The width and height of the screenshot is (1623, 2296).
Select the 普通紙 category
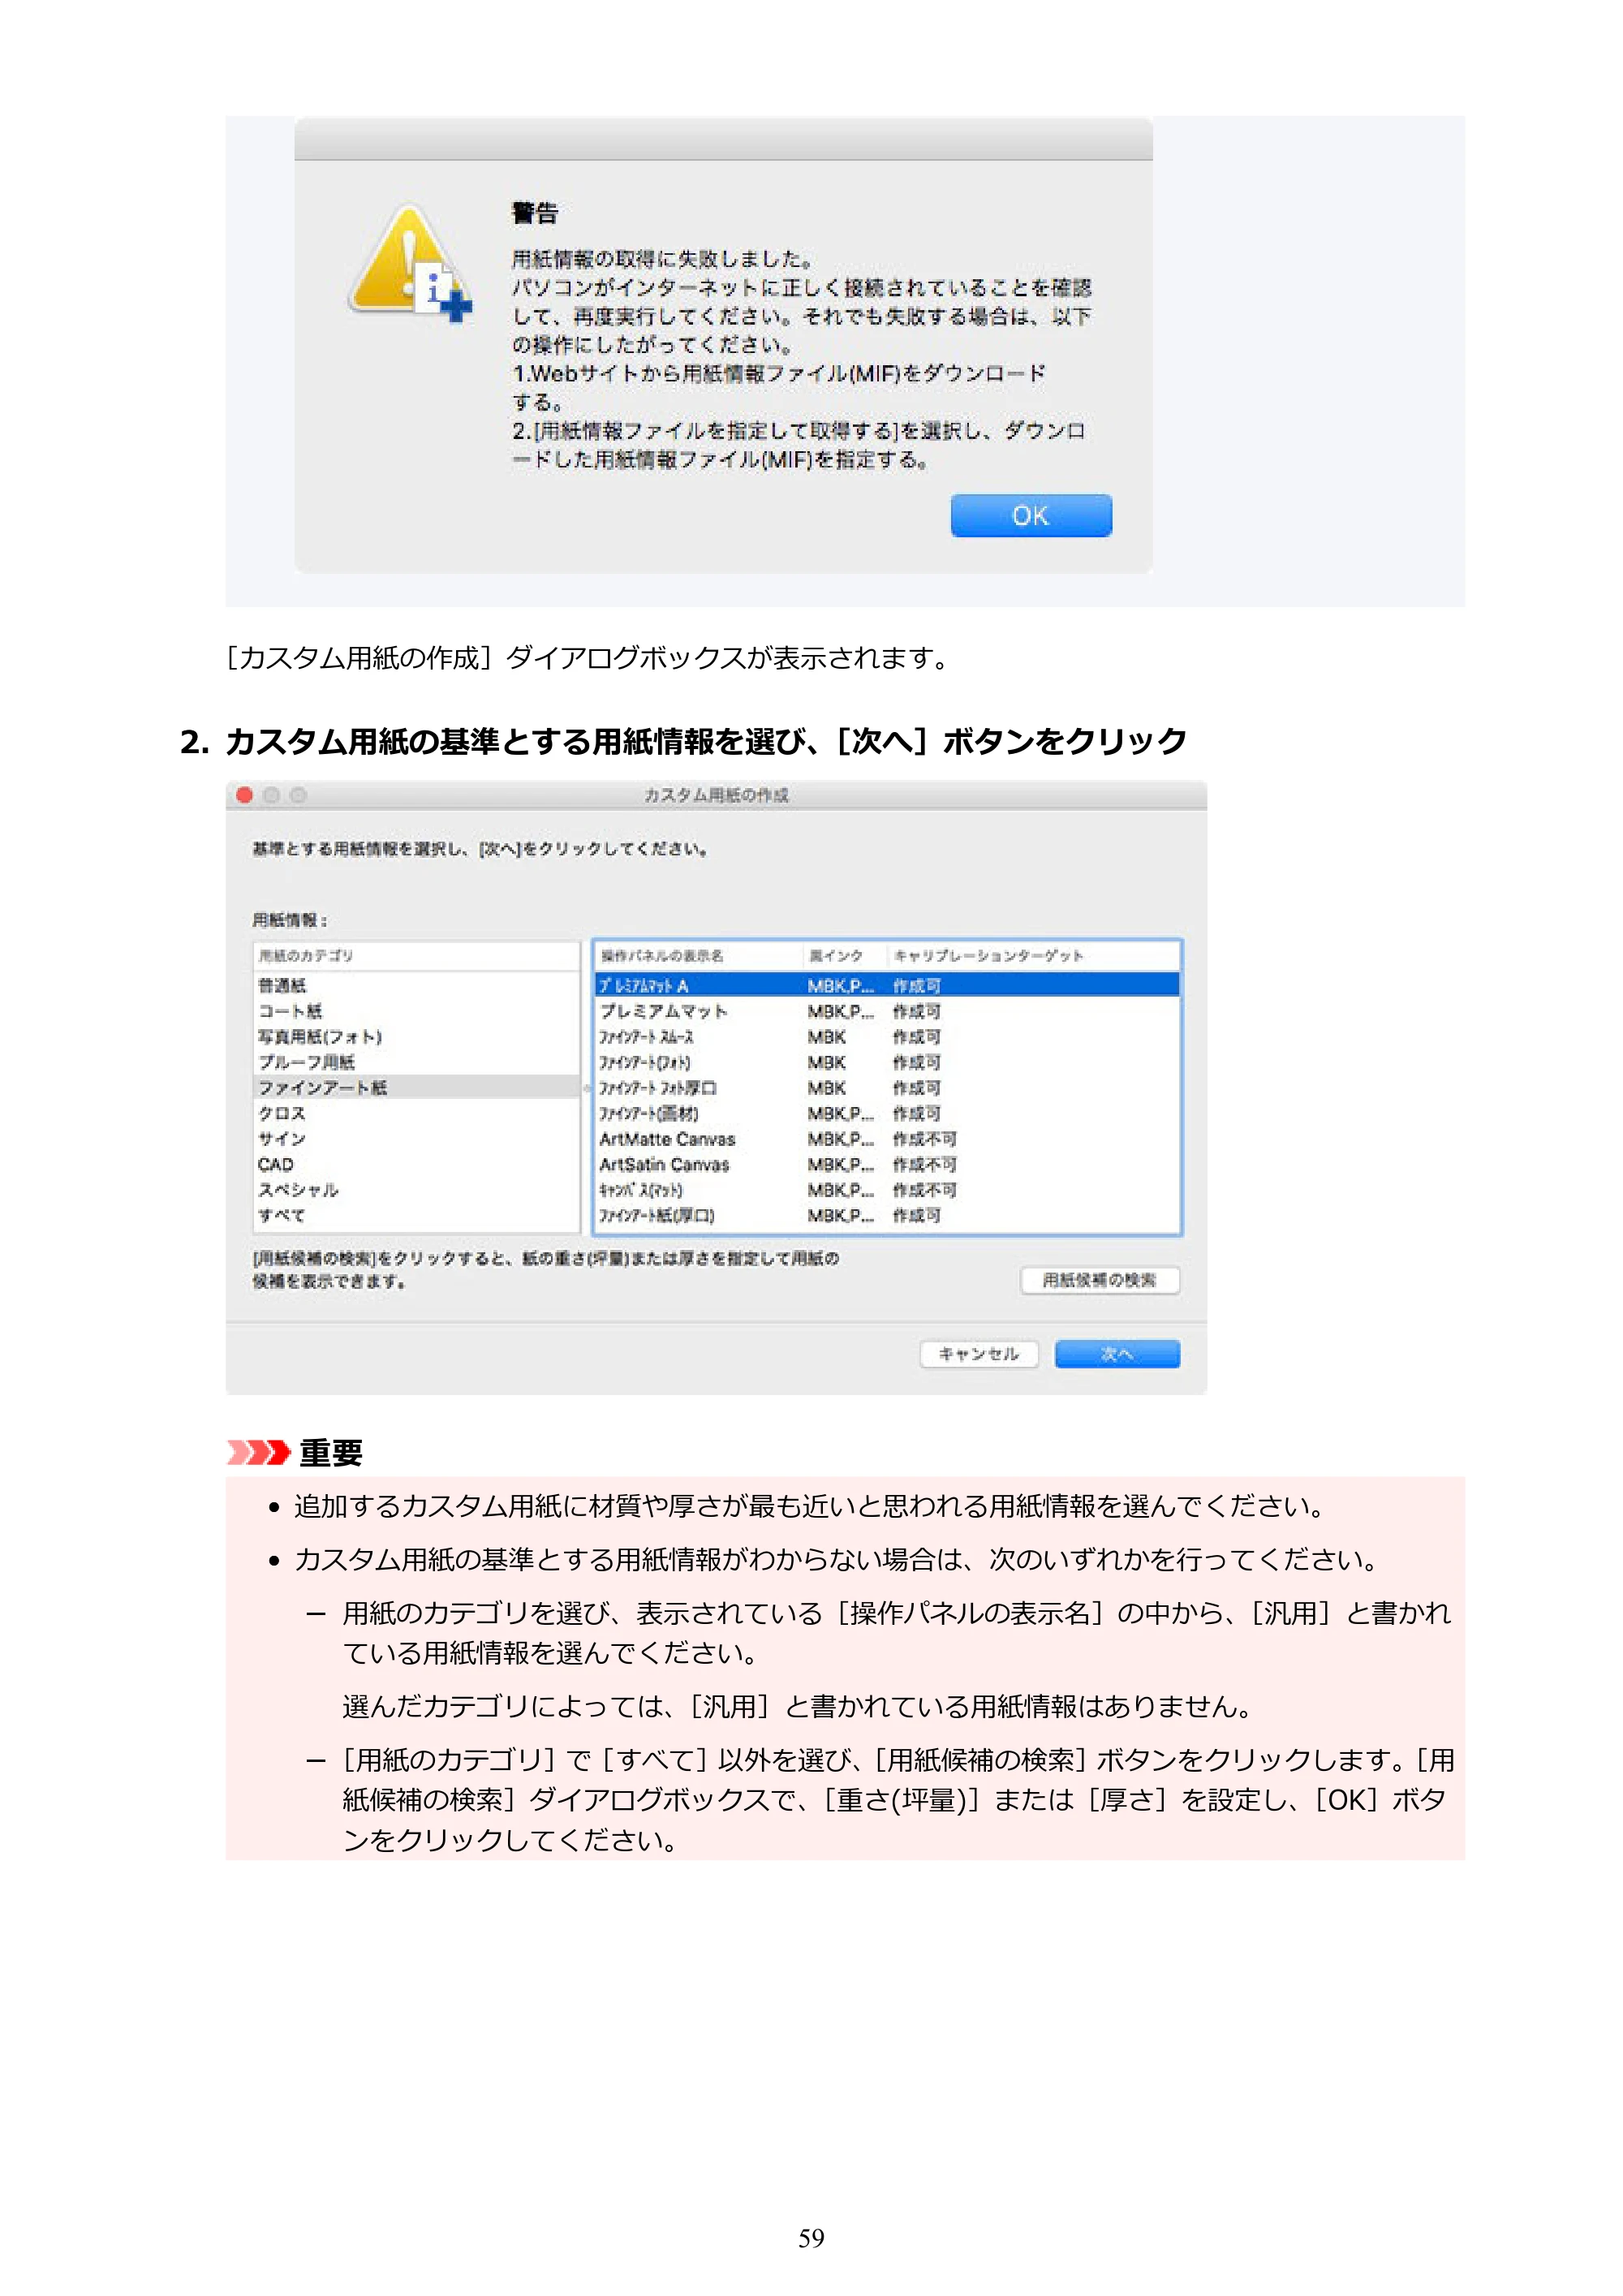pyautogui.click(x=416, y=985)
